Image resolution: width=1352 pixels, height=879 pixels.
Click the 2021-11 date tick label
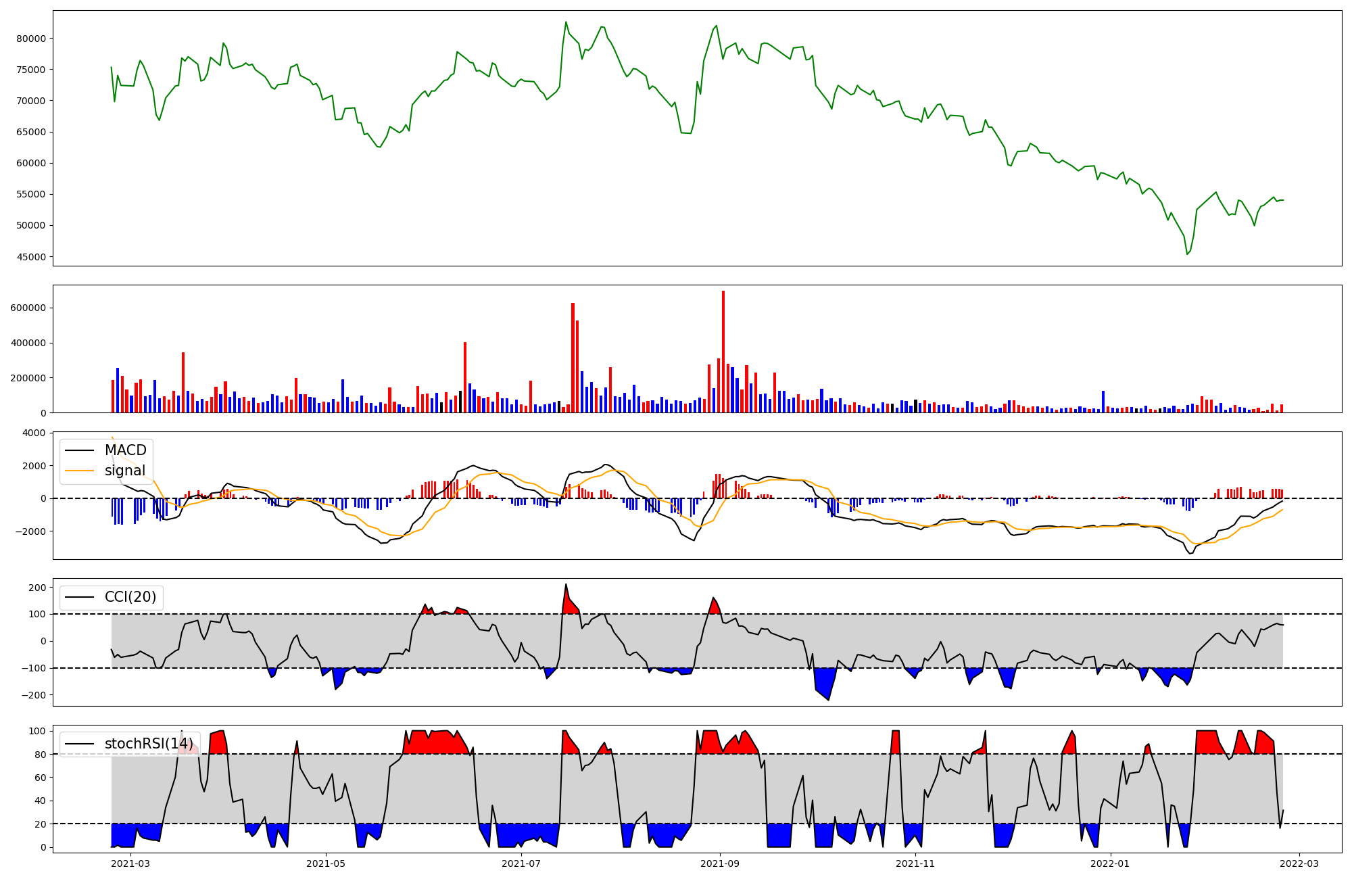click(x=915, y=863)
